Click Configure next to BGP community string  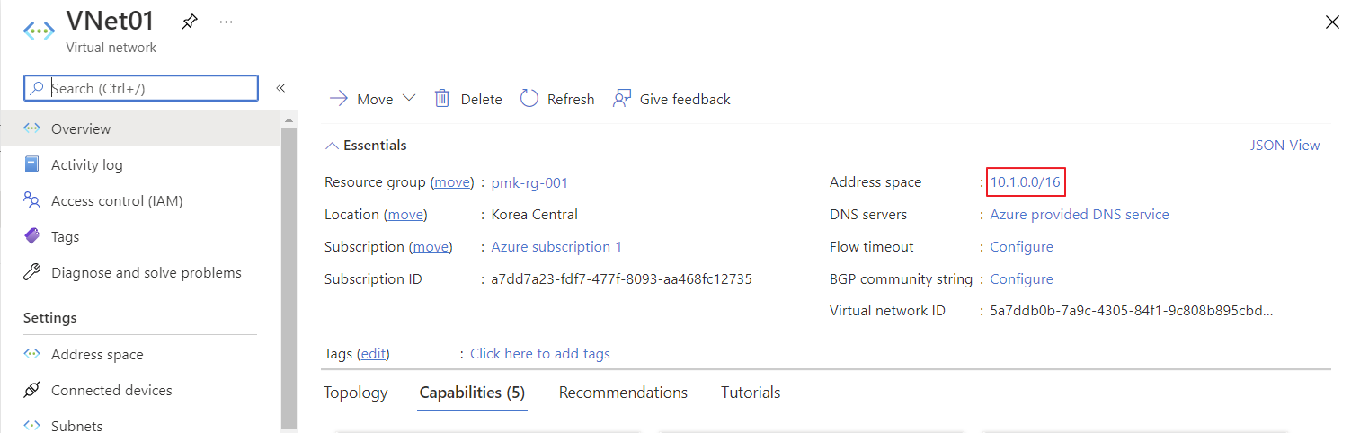click(x=1021, y=279)
